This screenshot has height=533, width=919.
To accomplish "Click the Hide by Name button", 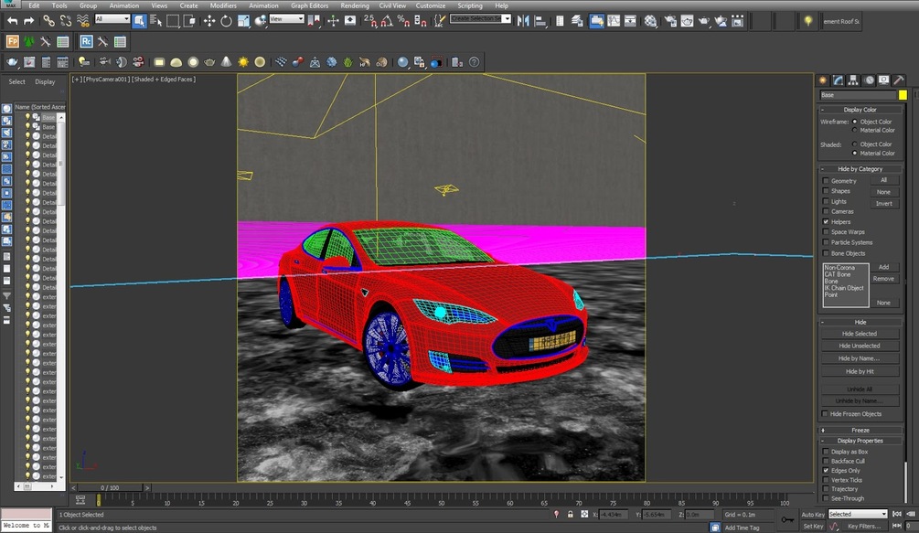I will click(x=860, y=358).
